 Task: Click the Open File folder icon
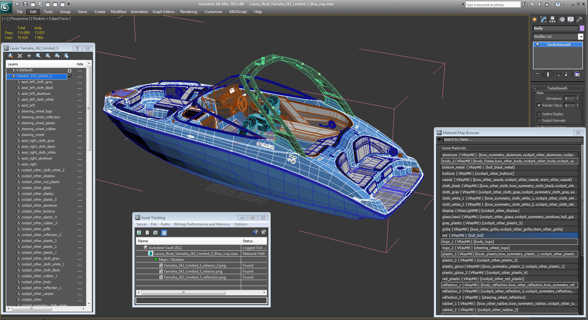[18, 4]
